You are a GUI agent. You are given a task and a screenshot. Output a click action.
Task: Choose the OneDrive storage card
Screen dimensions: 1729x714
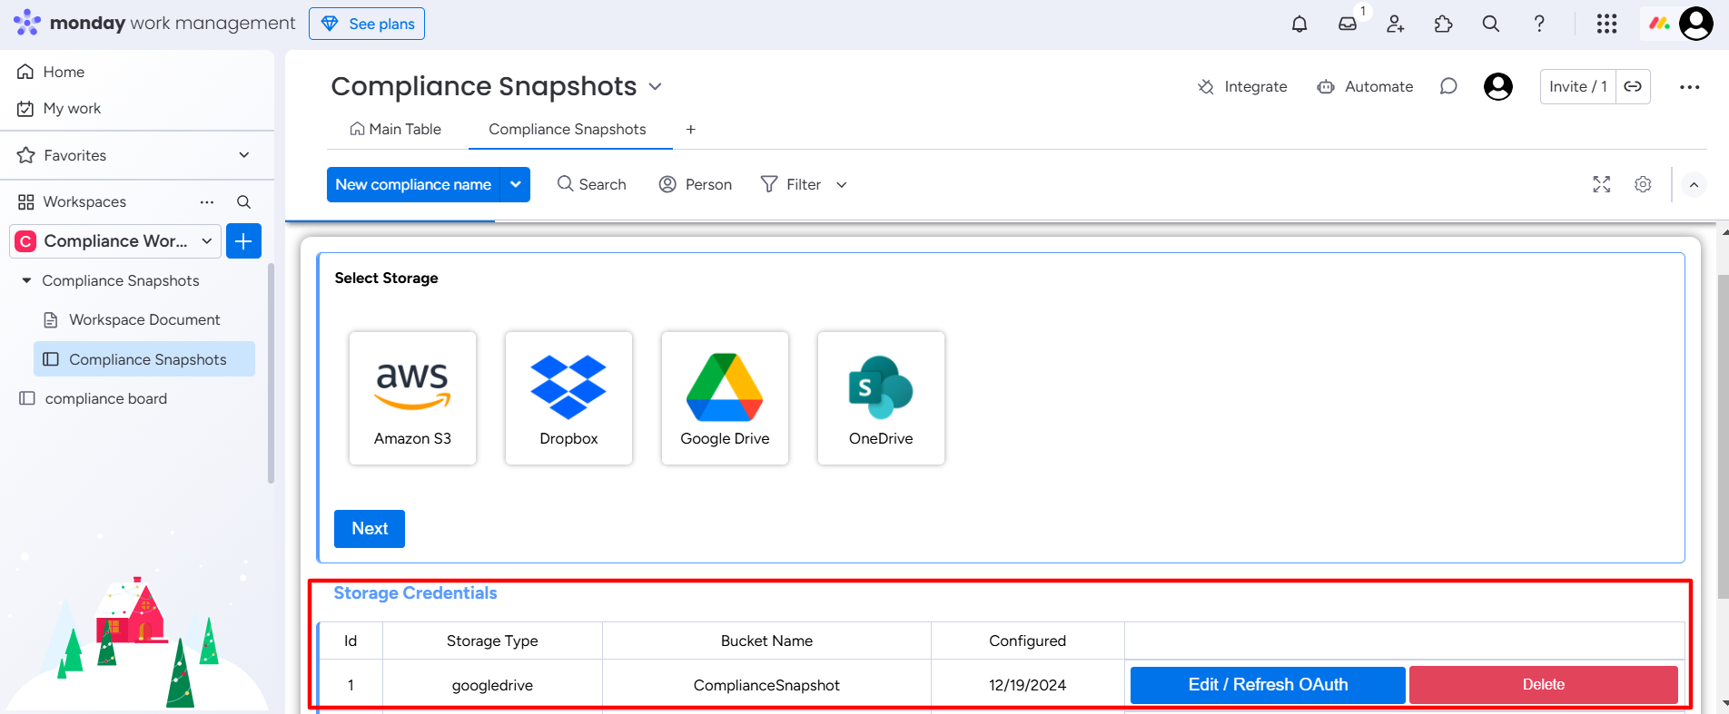click(881, 398)
